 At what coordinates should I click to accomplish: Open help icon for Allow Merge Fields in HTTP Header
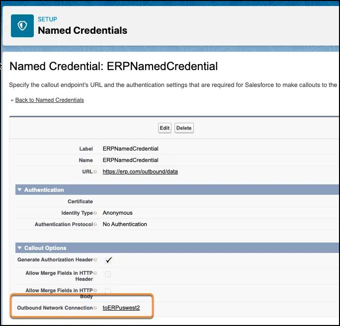pos(95,273)
